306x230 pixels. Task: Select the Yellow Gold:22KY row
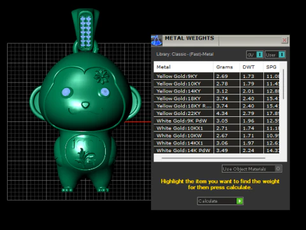point(217,113)
